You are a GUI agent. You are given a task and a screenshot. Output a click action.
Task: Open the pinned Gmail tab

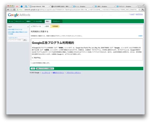[x=17, y=7]
